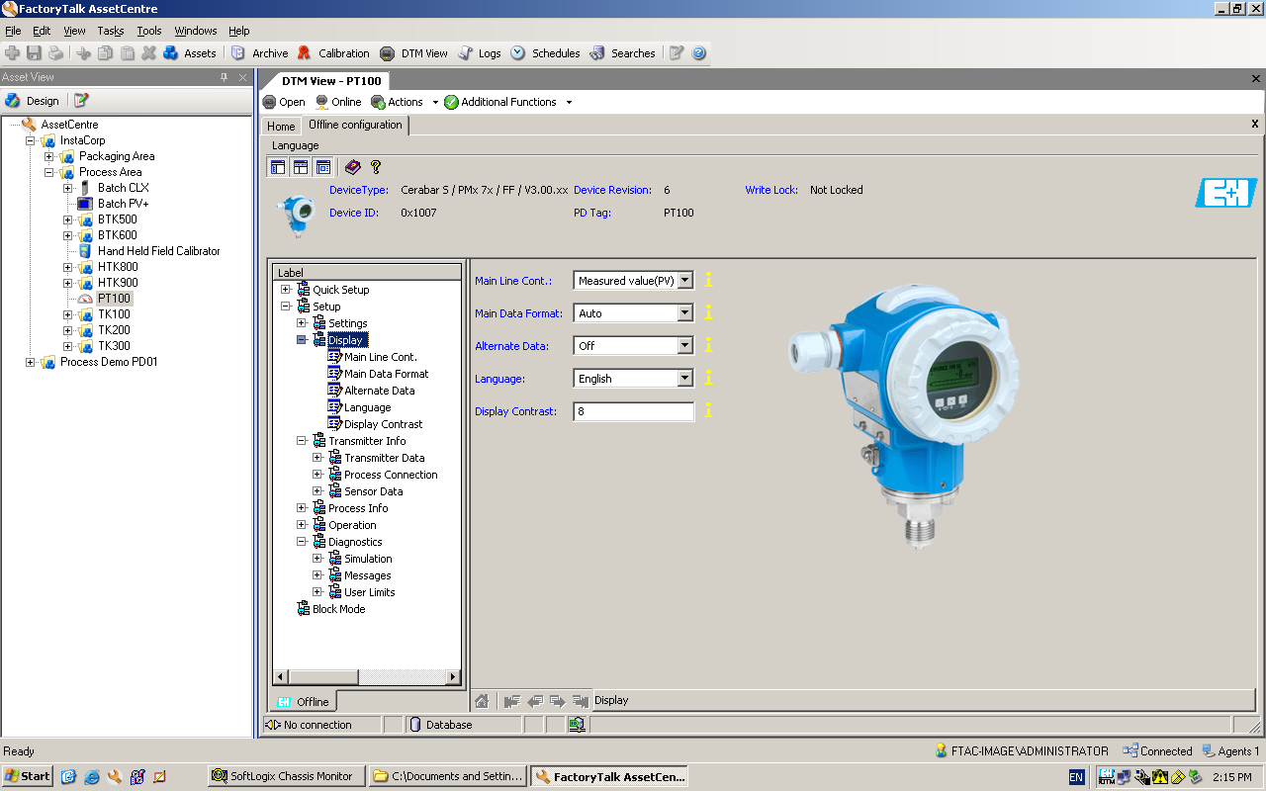Toggle the third panel layout view button

click(322, 167)
